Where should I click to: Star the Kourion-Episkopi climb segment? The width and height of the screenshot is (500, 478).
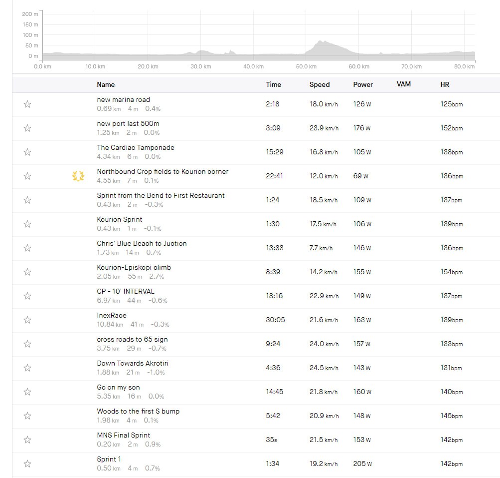coord(27,272)
